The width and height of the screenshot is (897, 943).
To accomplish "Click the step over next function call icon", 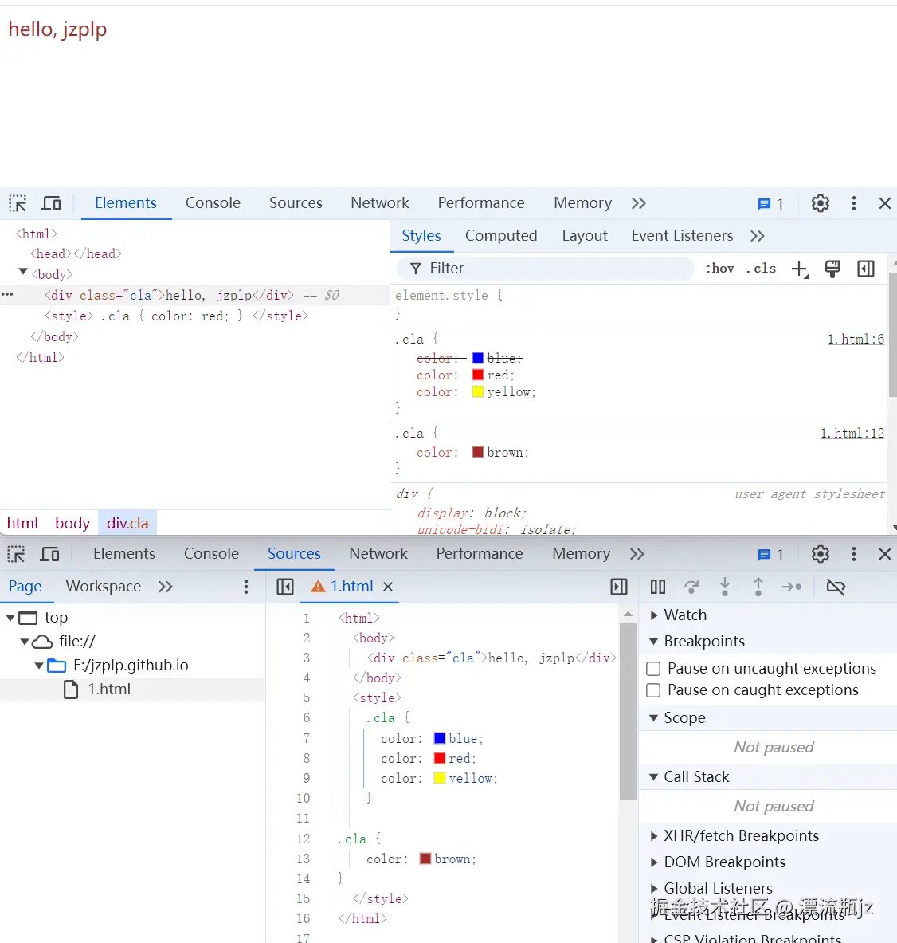I will [691, 587].
